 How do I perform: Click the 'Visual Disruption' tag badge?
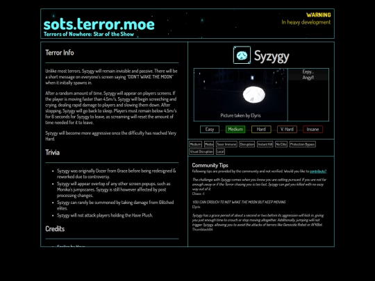pyautogui.click(x=201, y=151)
